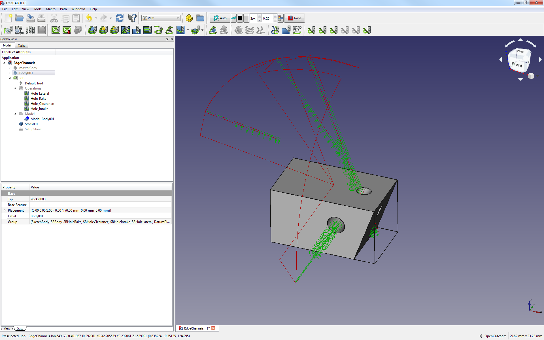This screenshot has height=340, width=544.
Task: Open a file using the Open folder icon
Action: (19, 18)
